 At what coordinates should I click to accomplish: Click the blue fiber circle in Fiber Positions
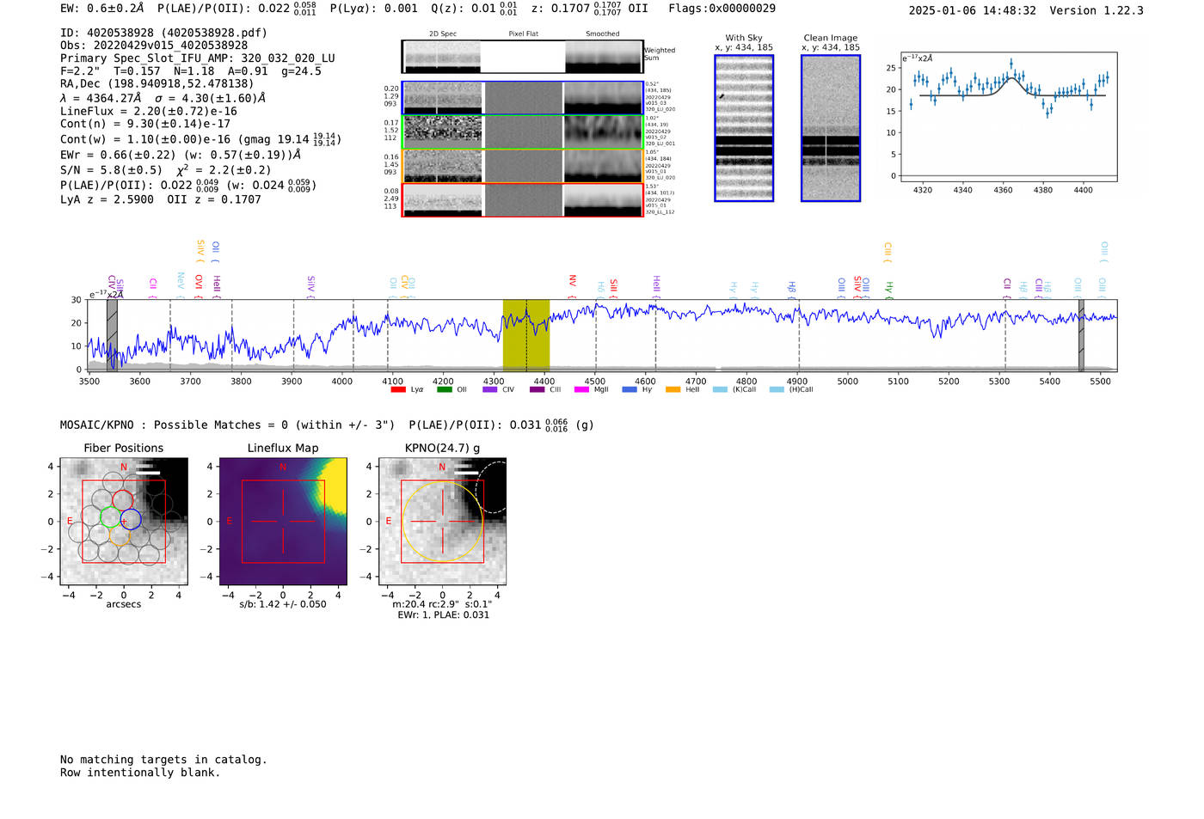point(131,519)
